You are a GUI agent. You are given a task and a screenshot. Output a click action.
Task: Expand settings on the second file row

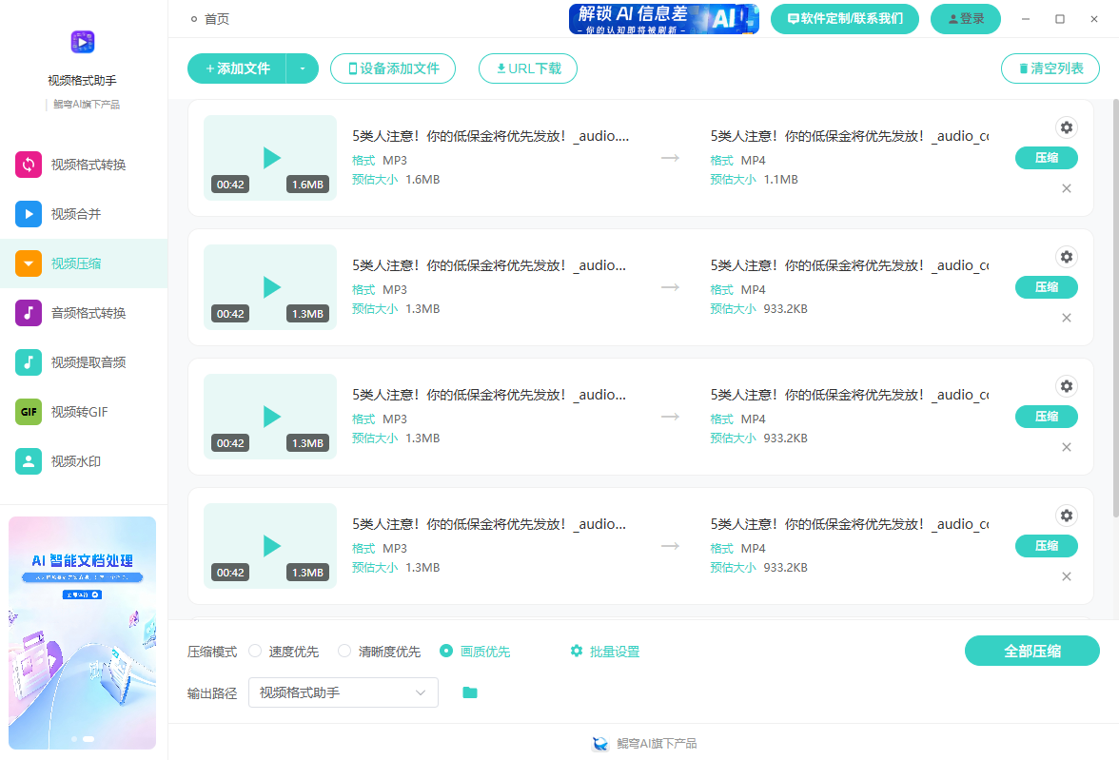(x=1066, y=257)
